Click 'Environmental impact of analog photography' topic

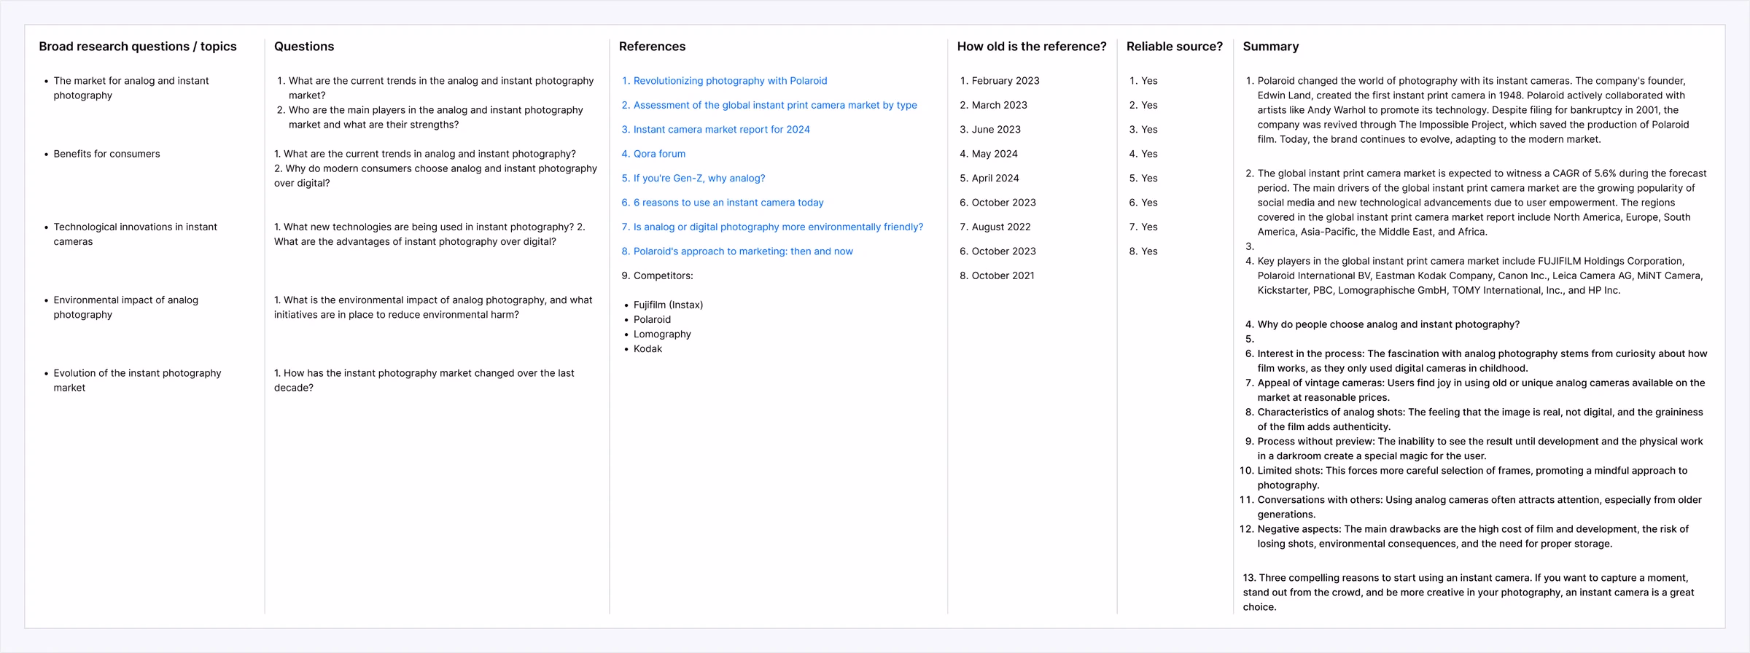(x=125, y=308)
